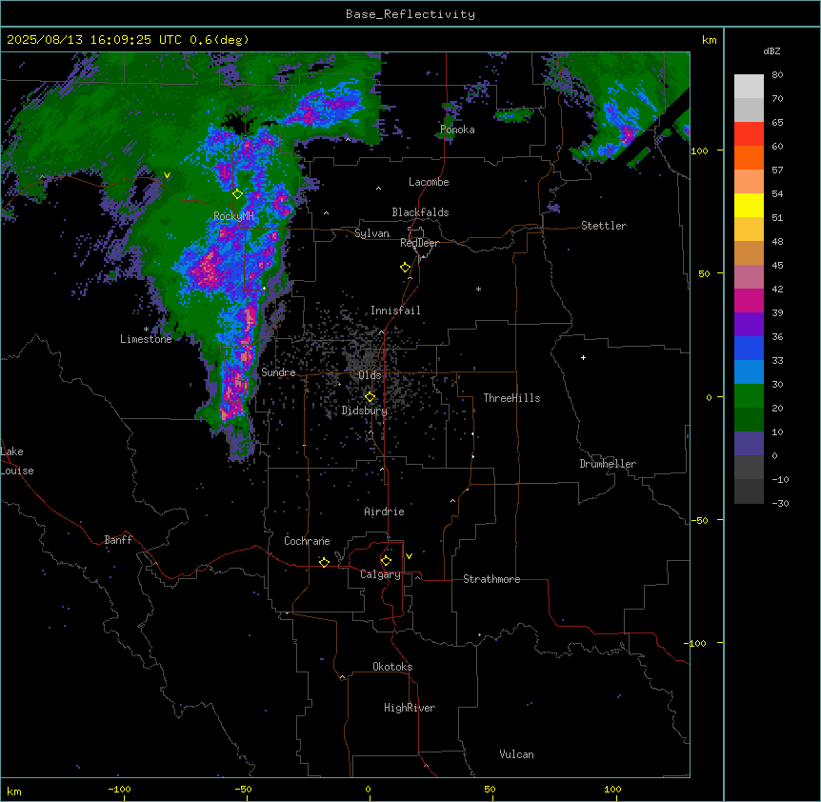Select the royal blue 36-33 dBZ swatch
Screen dimensions: 821x802
pos(749,348)
